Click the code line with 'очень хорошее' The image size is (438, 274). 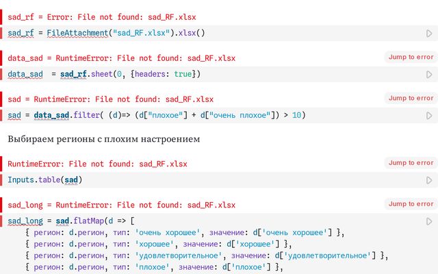click(x=185, y=233)
